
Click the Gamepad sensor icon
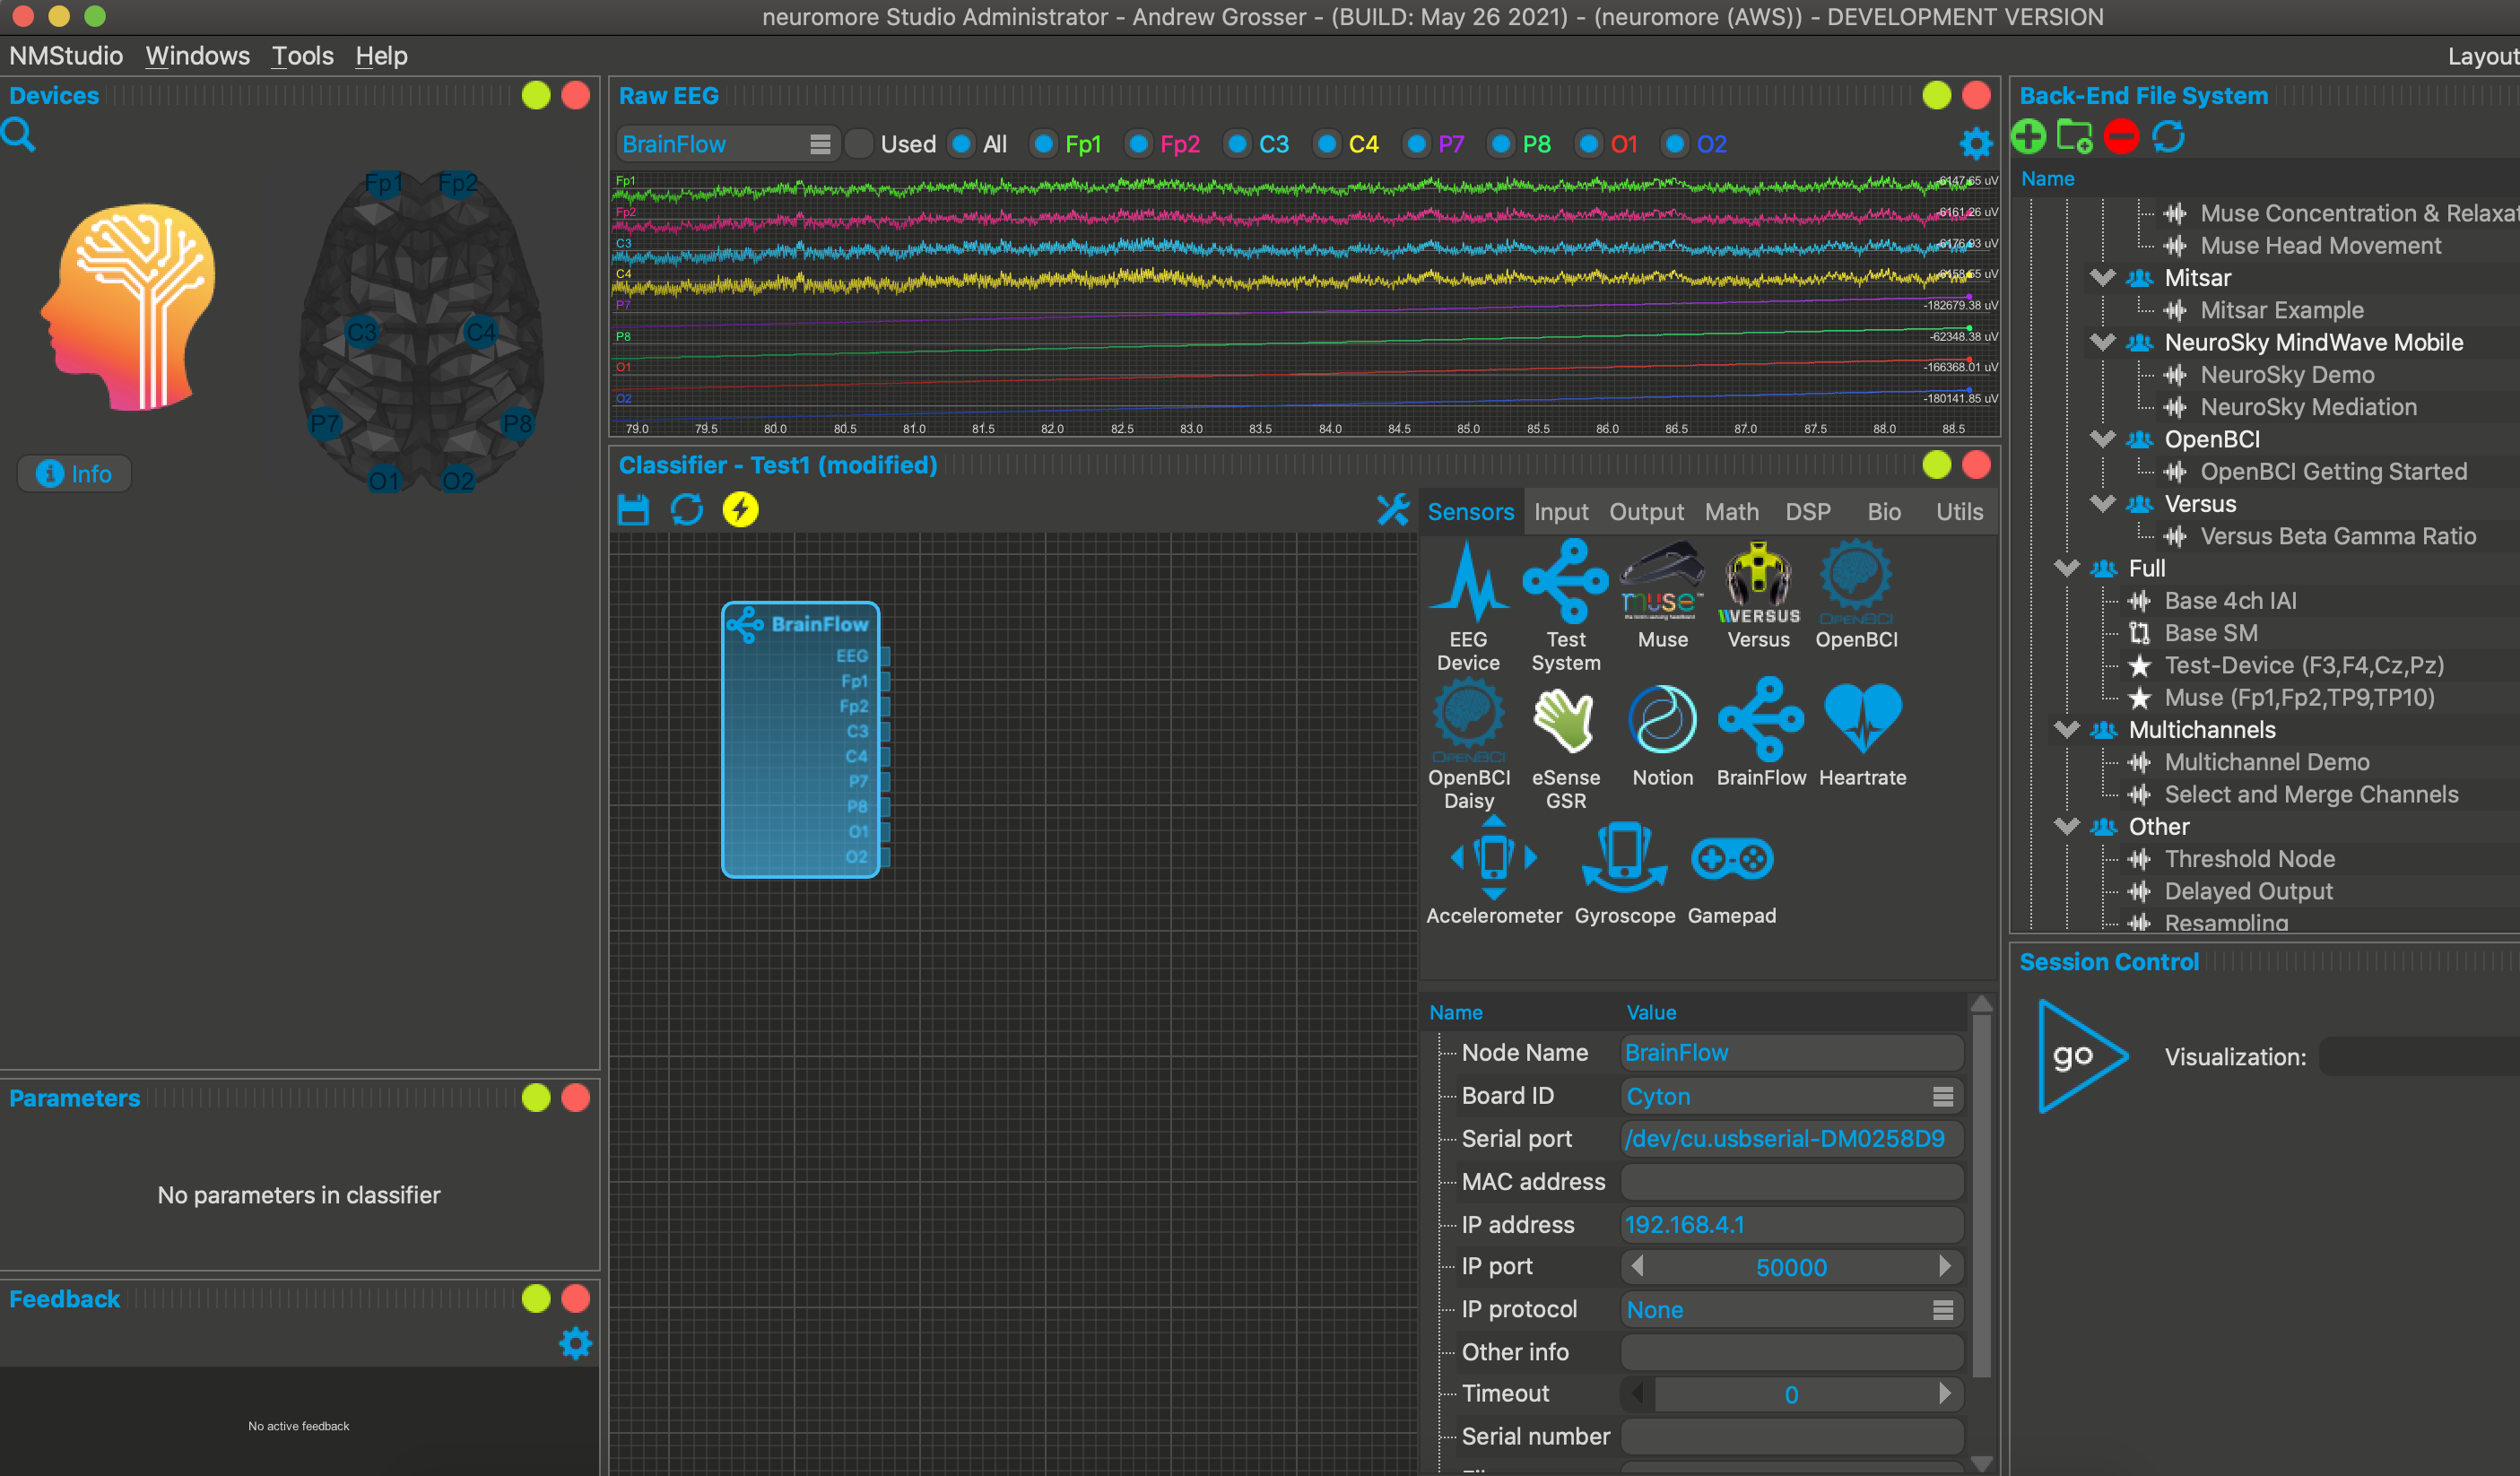pyautogui.click(x=1731, y=860)
